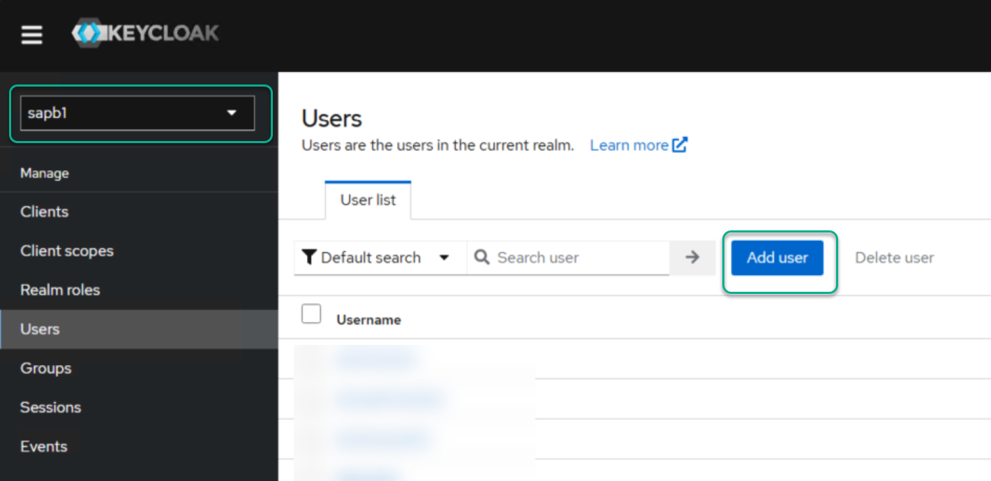Open the Learn more link
The image size is (991, 481).
pyautogui.click(x=629, y=145)
